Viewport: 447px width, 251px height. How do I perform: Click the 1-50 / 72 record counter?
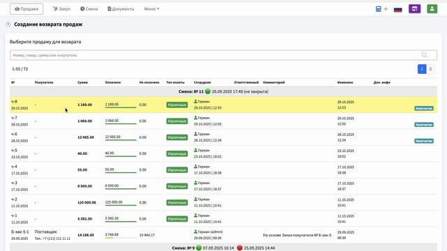pos(20,69)
